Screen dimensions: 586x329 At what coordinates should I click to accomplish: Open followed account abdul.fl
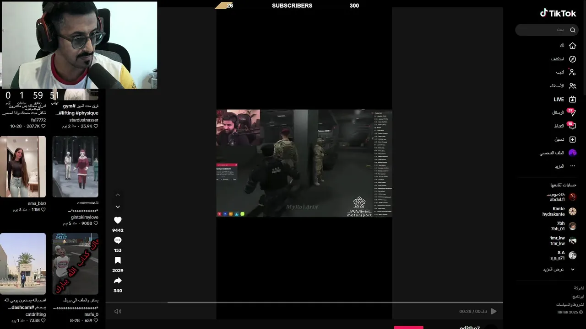[561, 197]
